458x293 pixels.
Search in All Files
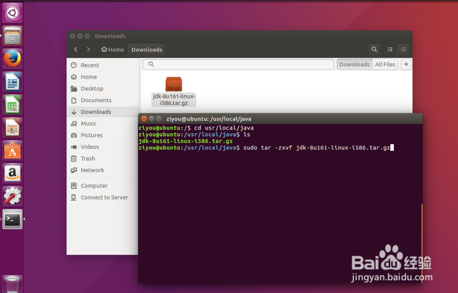[385, 64]
